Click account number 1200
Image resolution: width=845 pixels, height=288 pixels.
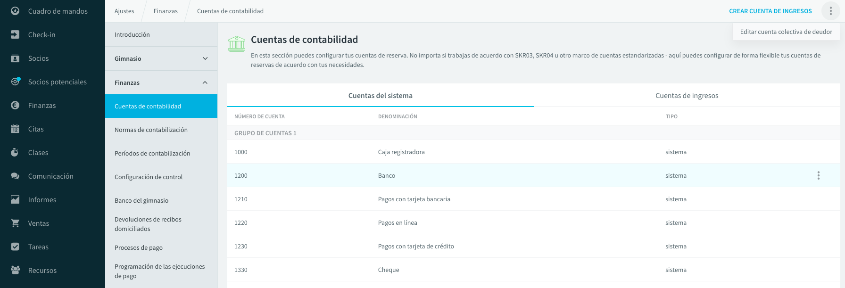tap(241, 175)
